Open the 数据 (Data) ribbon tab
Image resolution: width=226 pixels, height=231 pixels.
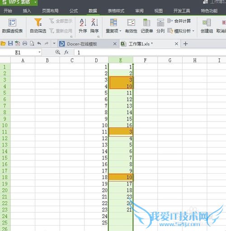coord(93,11)
